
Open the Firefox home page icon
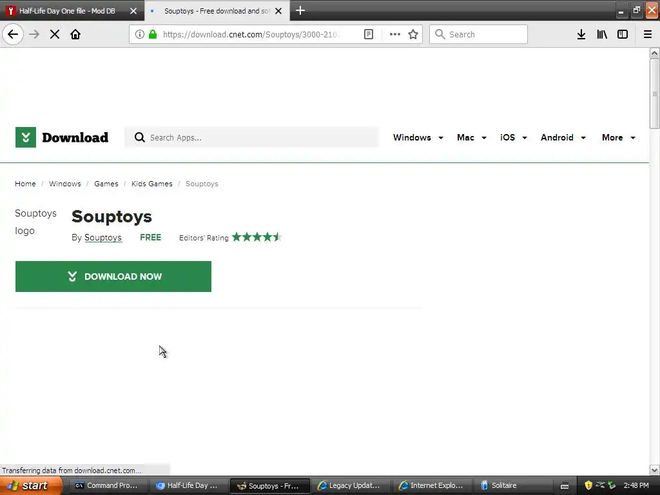[x=75, y=34]
